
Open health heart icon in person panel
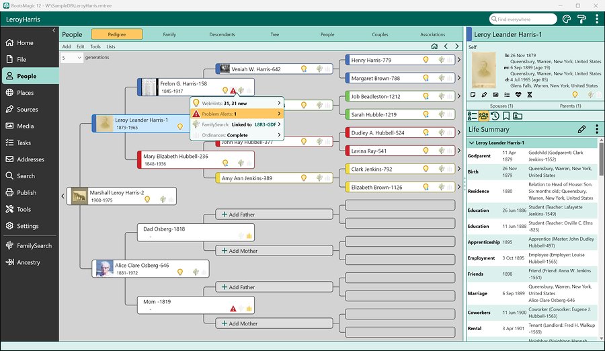coord(518,95)
